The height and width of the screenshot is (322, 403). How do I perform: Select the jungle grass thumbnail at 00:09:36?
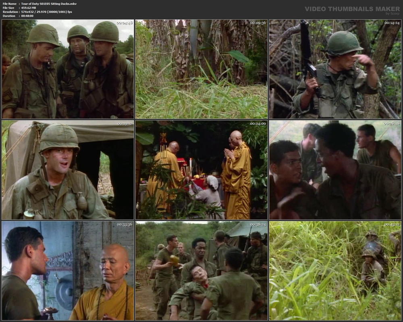point(201,69)
